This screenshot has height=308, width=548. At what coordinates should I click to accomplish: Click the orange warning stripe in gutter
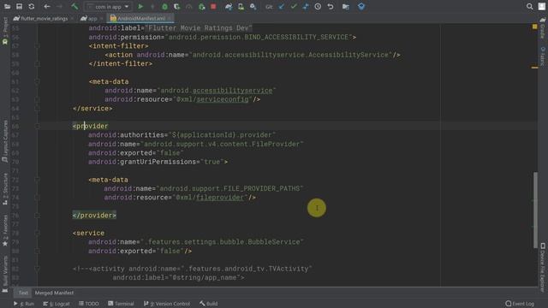pos(534,68)
